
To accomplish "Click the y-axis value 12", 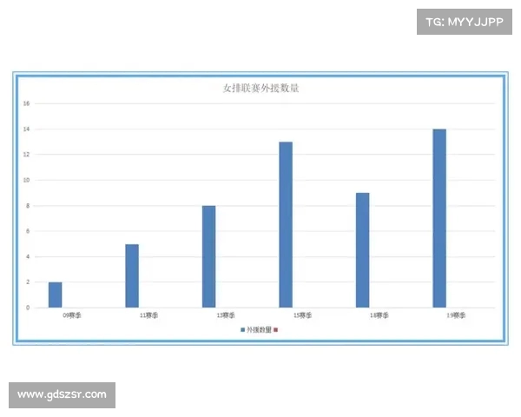I will pyautogui.click(x=26, y=155).
